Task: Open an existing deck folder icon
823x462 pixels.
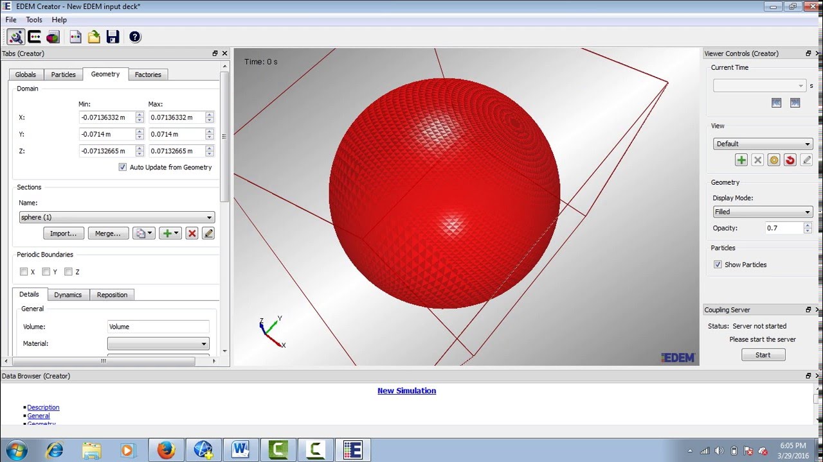Action: 94,37
